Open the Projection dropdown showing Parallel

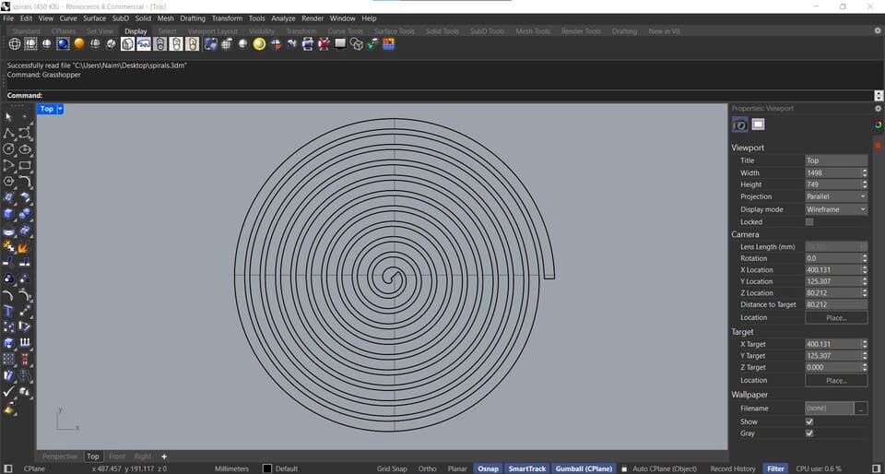click(836, 196)
